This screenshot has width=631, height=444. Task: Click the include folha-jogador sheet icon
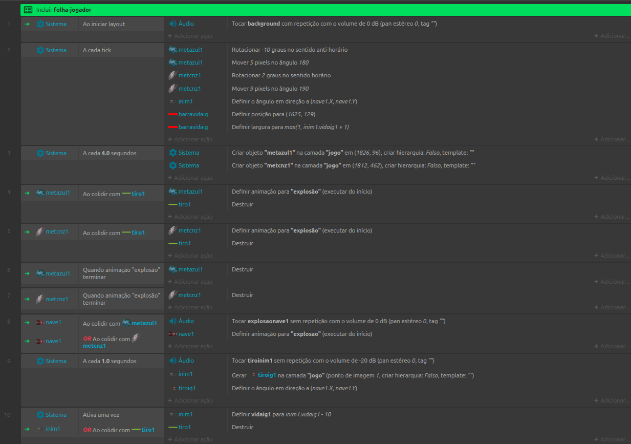pyautogui.click(x=29, y=10)
